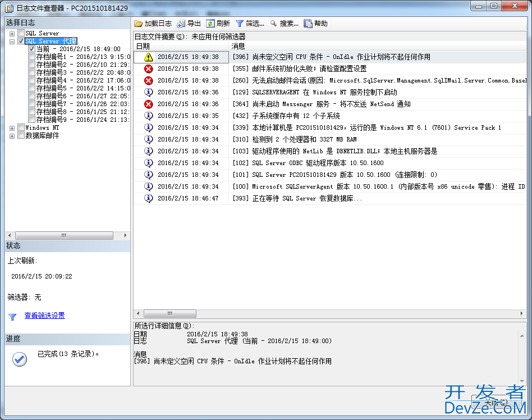Click the info icon on message [432] row
Viewport: 532px width, 420px height.
coord(148,116)
